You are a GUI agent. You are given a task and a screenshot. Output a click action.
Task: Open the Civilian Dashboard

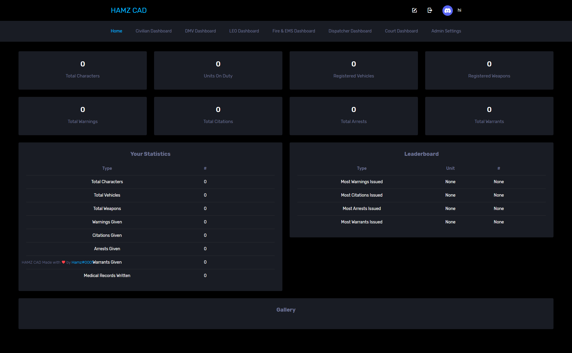pos(153,31)
